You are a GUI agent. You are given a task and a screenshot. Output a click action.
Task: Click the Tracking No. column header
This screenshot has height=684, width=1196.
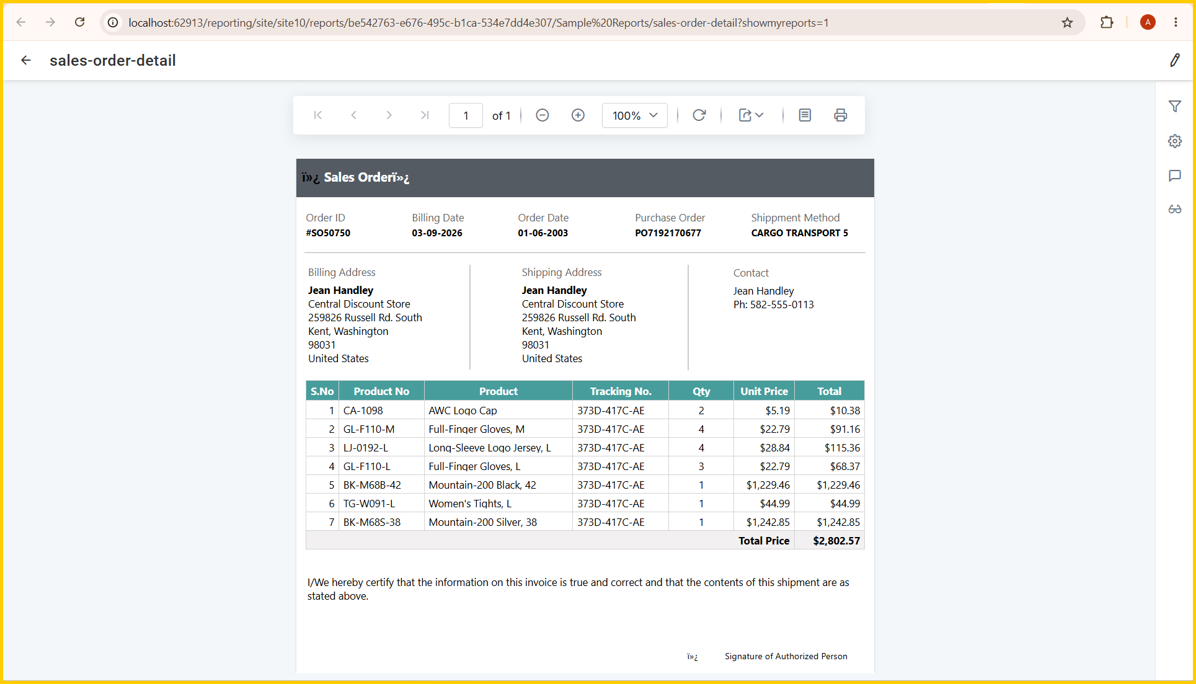pos(621,391)
